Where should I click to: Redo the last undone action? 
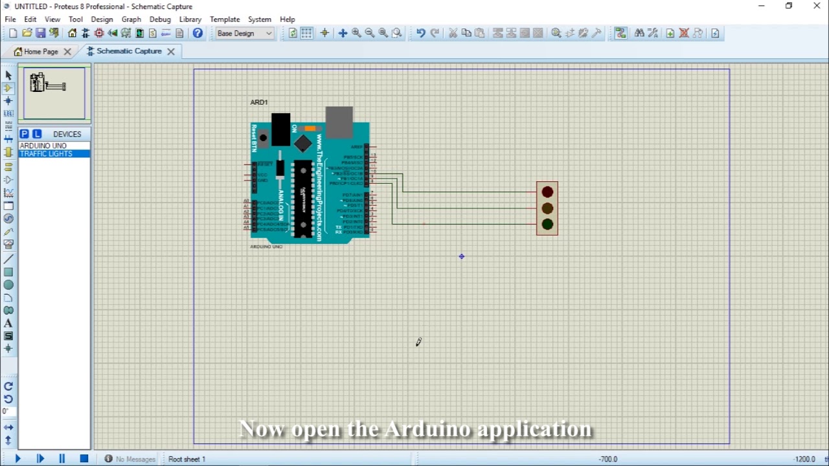point(435,33)
